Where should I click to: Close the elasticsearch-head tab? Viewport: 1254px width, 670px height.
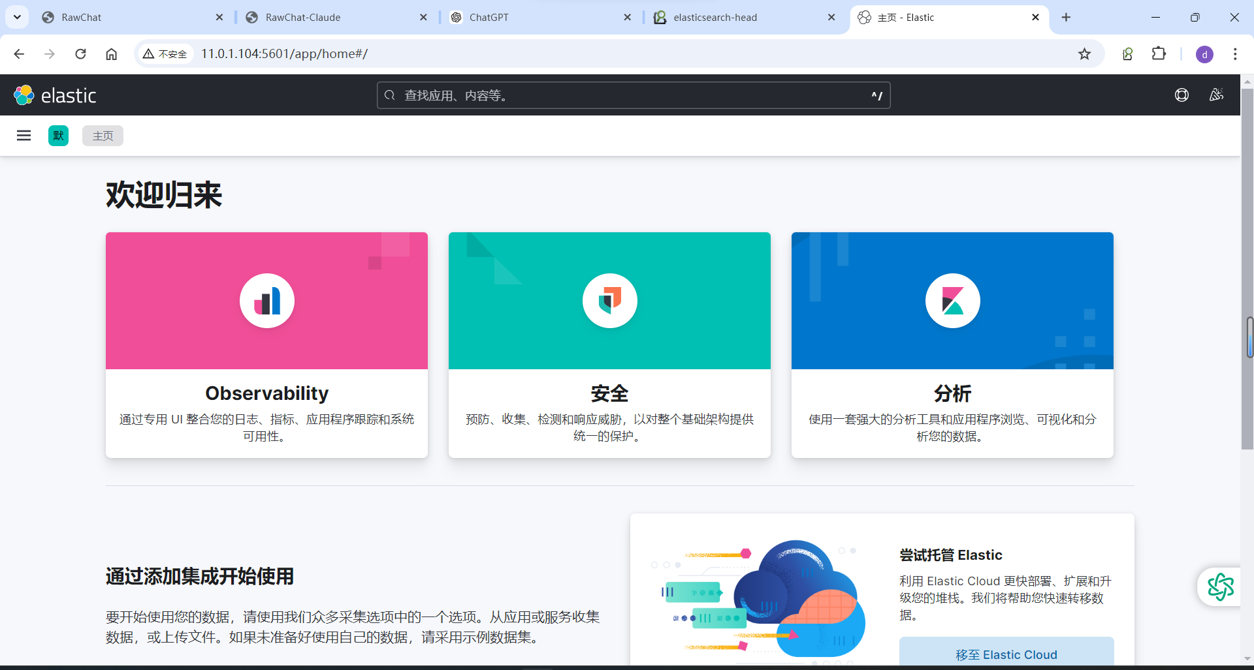831,18
